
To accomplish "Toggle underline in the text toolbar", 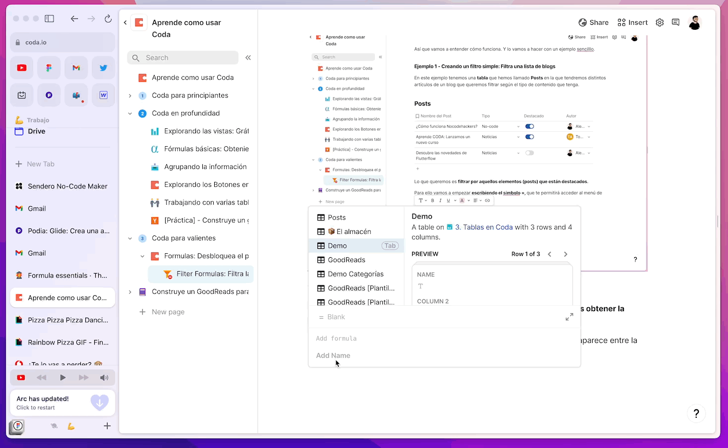I will (x=448, y=201).
